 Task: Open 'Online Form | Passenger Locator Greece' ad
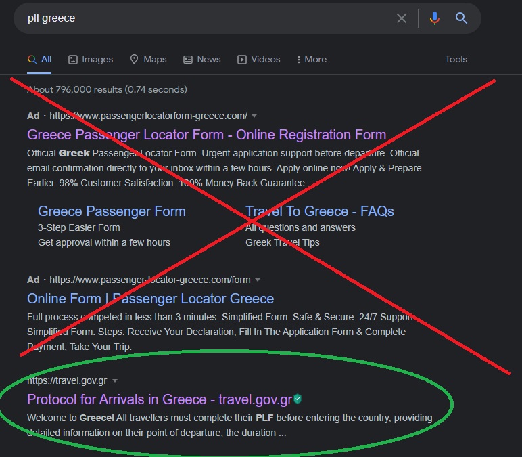(x=151, y=299)
